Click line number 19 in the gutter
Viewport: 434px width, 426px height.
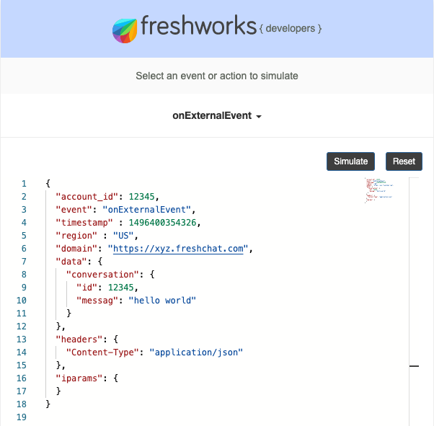pyautogui.click(x=22, y=417)
